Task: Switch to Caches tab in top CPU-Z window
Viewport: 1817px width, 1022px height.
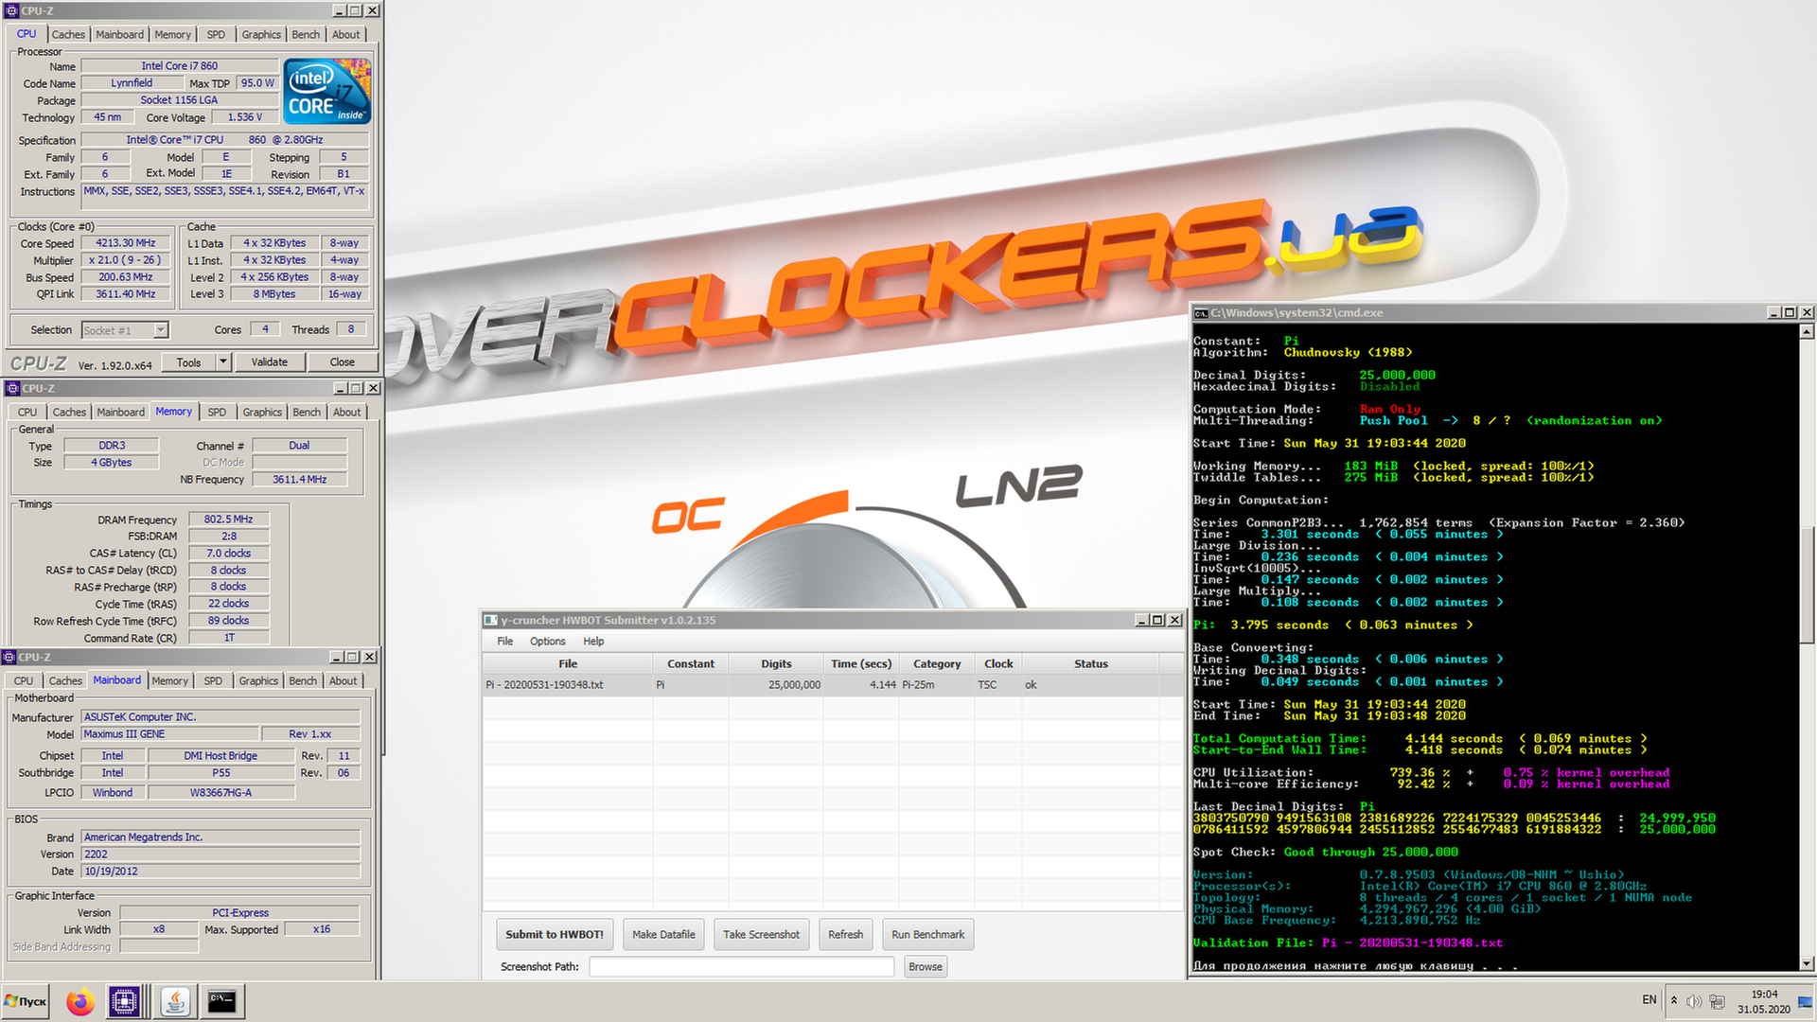Action: point(68,34)
